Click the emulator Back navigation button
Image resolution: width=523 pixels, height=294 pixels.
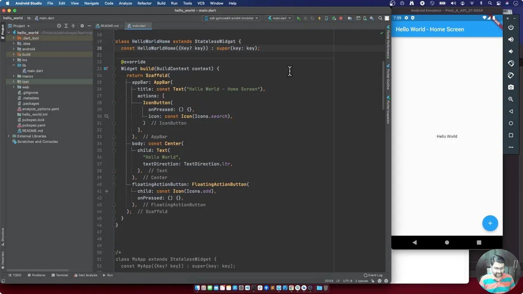point(414,243)
